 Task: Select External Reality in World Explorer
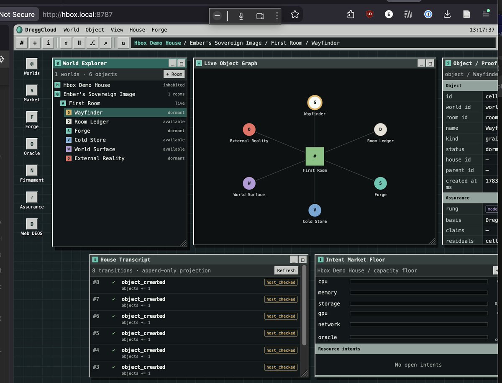click(125, 159)
